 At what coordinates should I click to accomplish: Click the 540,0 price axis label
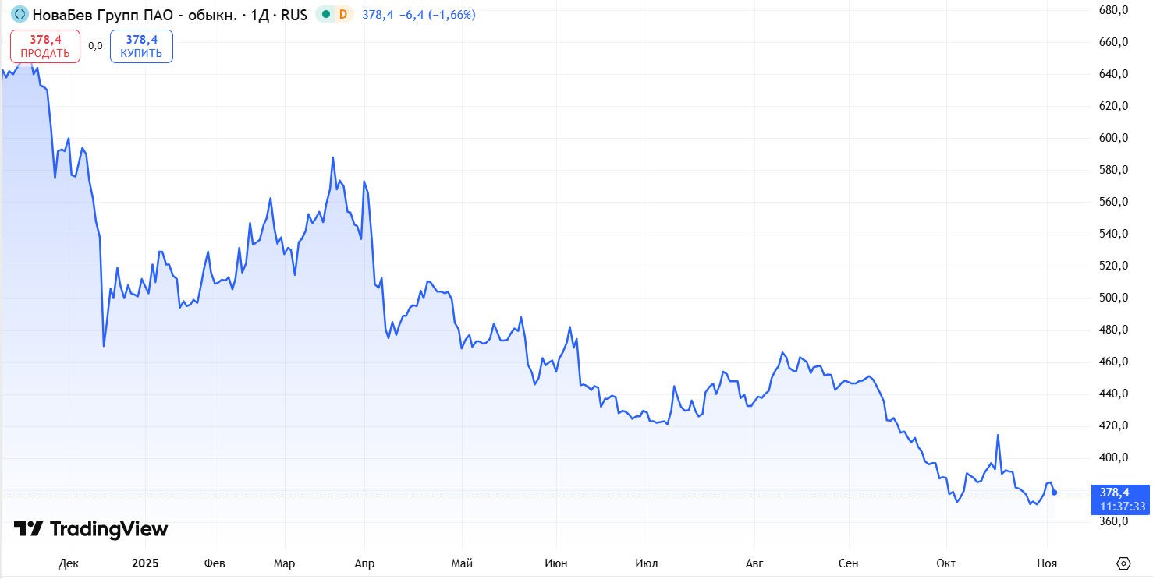click(x=1113, y=234)
